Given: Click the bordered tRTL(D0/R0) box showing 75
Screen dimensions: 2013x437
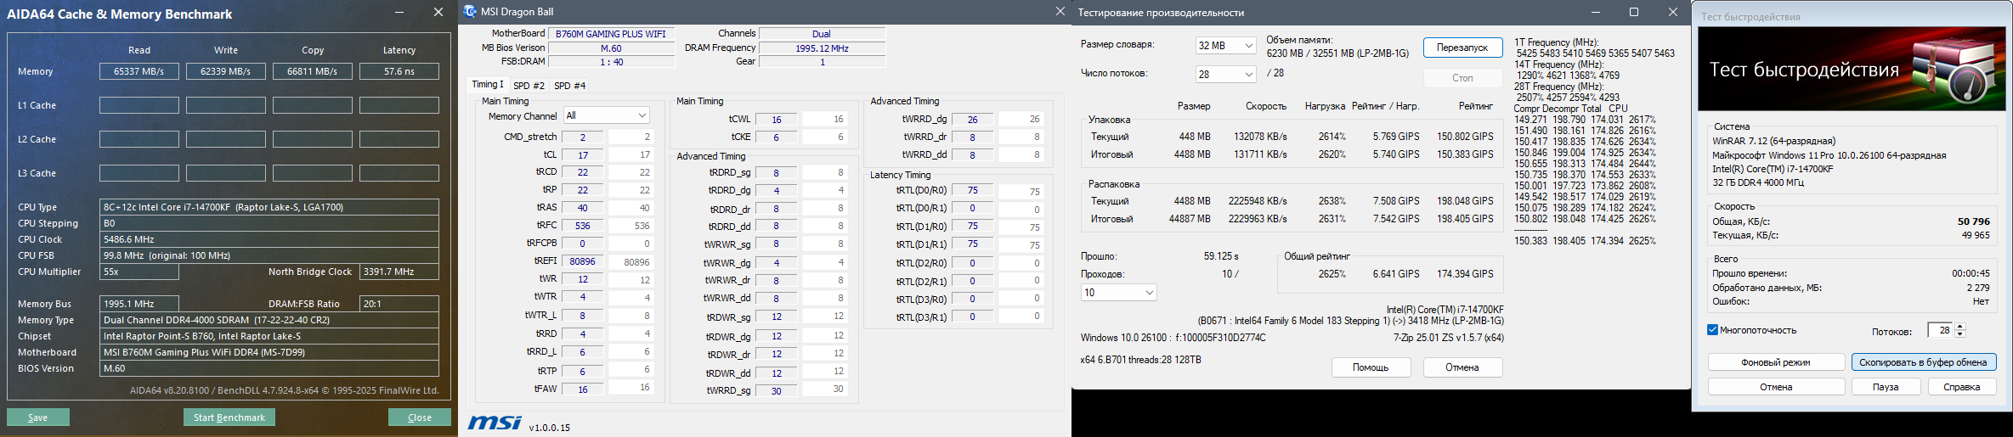Looking at the screenshot, I should (x=973, y=191).
